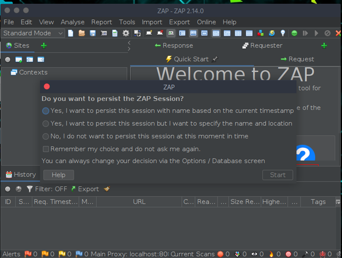
Task: Click Export in the History toolbar
Action: click(x=85, y=189)
